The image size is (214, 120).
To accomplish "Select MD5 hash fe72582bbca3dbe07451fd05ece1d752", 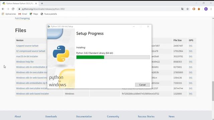I will pyautogui.click(x=140, y=94).
